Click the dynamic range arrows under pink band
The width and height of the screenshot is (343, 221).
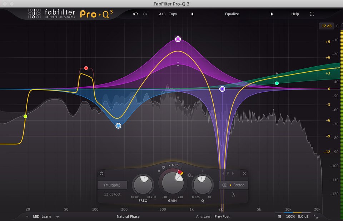pos(178,64)
